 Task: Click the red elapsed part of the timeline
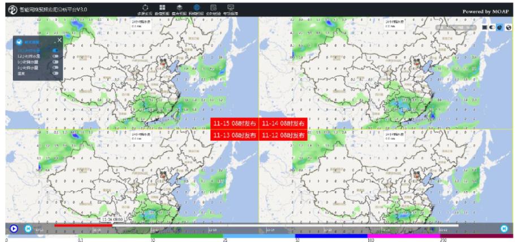coord(83,225)
